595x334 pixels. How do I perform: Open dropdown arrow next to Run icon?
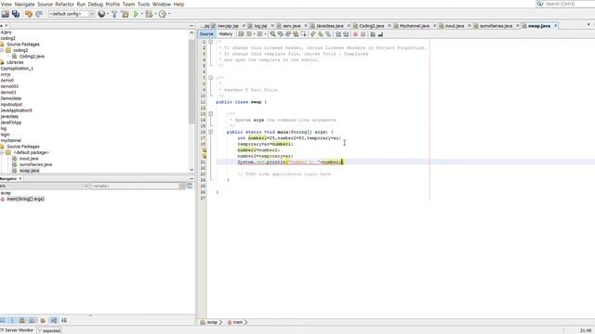coord(142,14)
